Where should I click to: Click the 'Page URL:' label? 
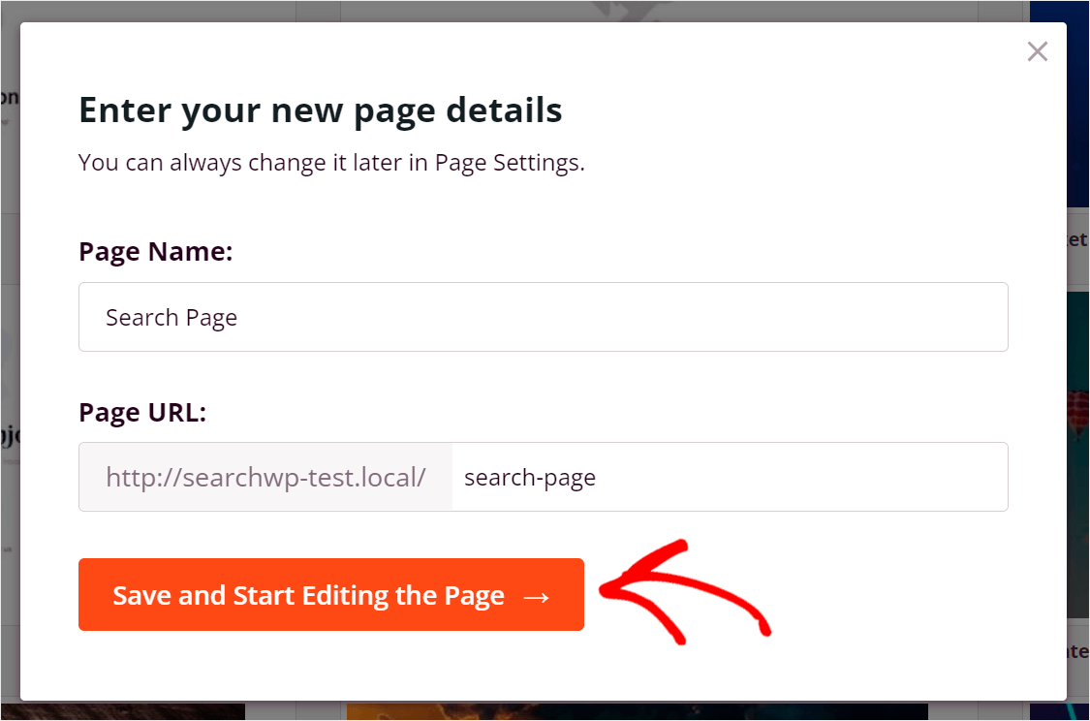142,413
